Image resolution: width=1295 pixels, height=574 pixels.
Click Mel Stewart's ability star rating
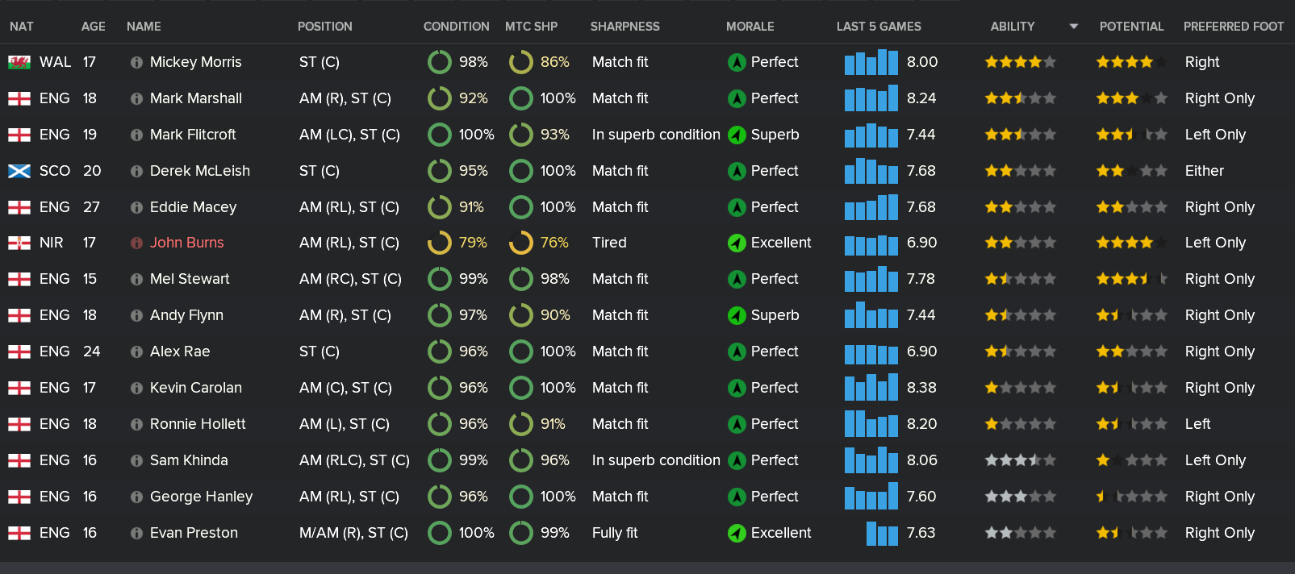[x=1020, y=279]
